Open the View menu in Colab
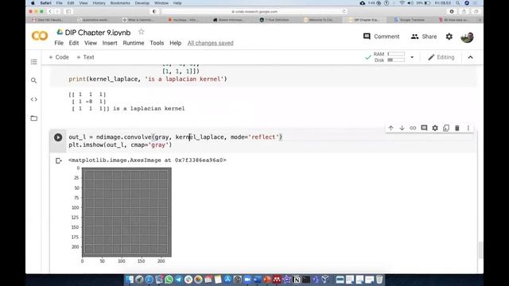This screenshot has width=509, height=286. click(91, 43)
